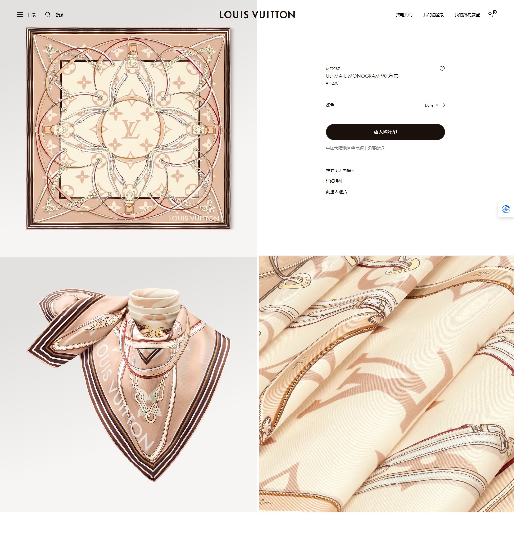View the silk fabric close-up image

point(386,384)
